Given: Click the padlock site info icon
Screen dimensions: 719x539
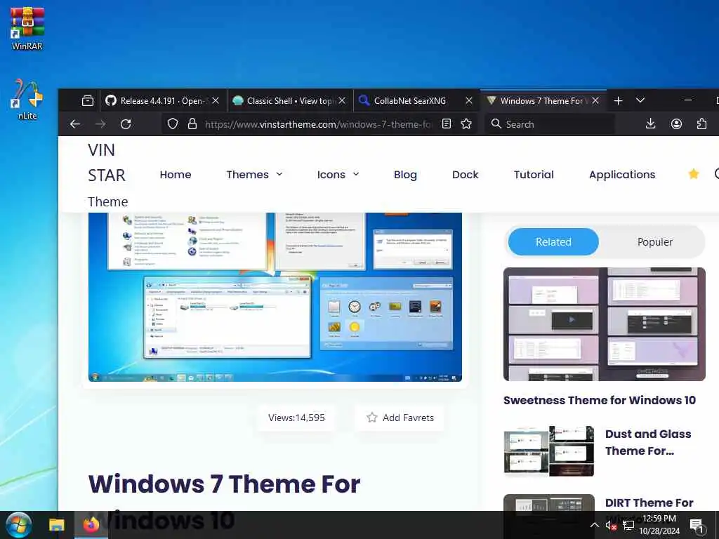Looking at the screenshot, I should tap(192, 124).
